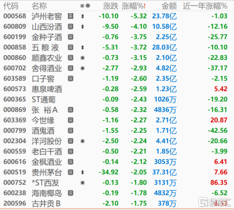Click the star-and-dot marker column header

coord(85,6)
